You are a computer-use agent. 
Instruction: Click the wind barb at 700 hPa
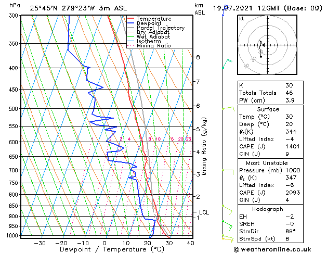pyautogui.click(x=228, y=172)
